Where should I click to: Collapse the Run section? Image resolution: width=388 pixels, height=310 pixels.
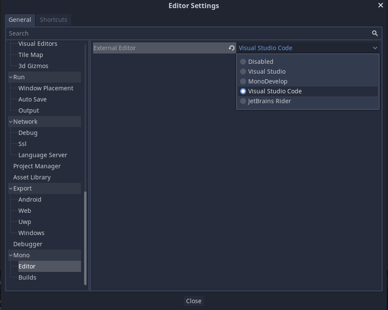[11, 77]
